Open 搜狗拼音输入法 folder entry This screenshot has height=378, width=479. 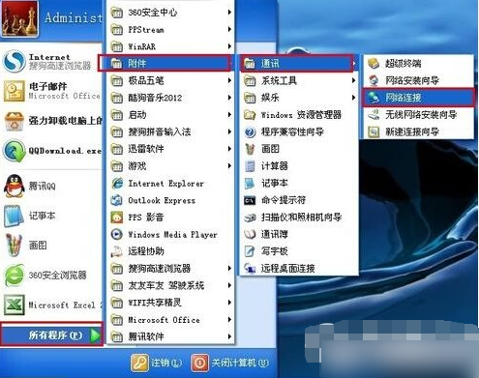click(170, 131)
